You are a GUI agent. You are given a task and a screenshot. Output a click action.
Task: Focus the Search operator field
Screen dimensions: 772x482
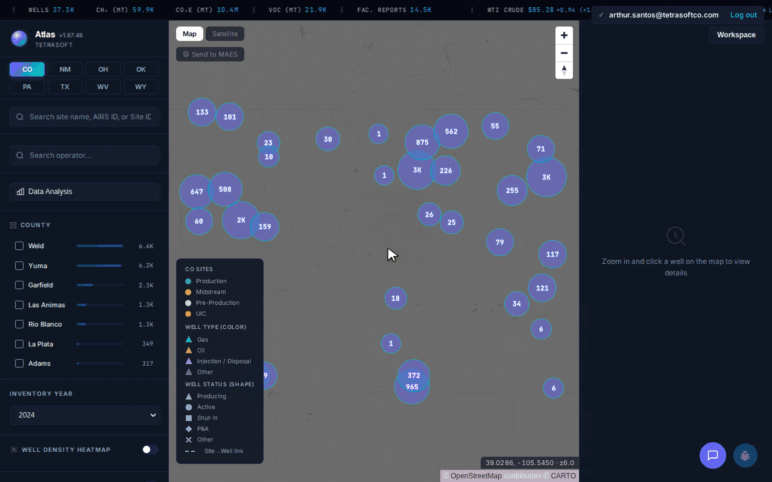pos(84,155)
